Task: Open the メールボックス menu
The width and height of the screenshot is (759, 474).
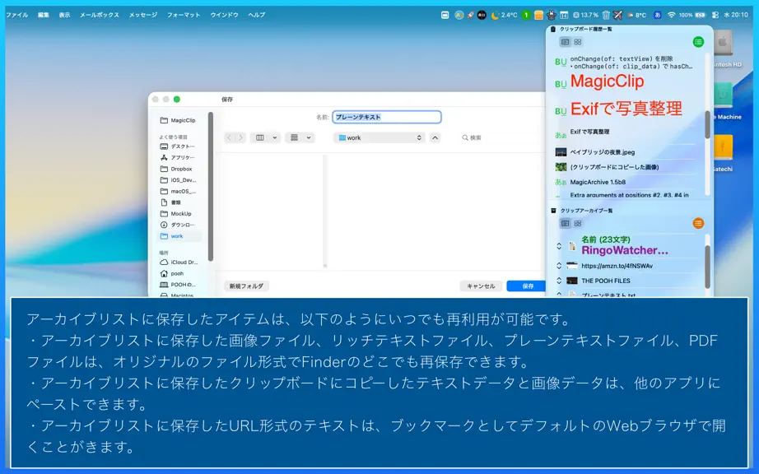Action: (100, 15)
